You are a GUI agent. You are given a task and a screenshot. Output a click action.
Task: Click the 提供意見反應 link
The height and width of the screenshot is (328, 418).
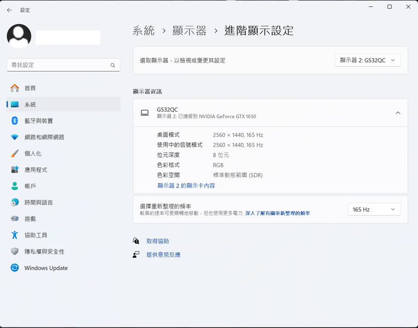[163, 255]
